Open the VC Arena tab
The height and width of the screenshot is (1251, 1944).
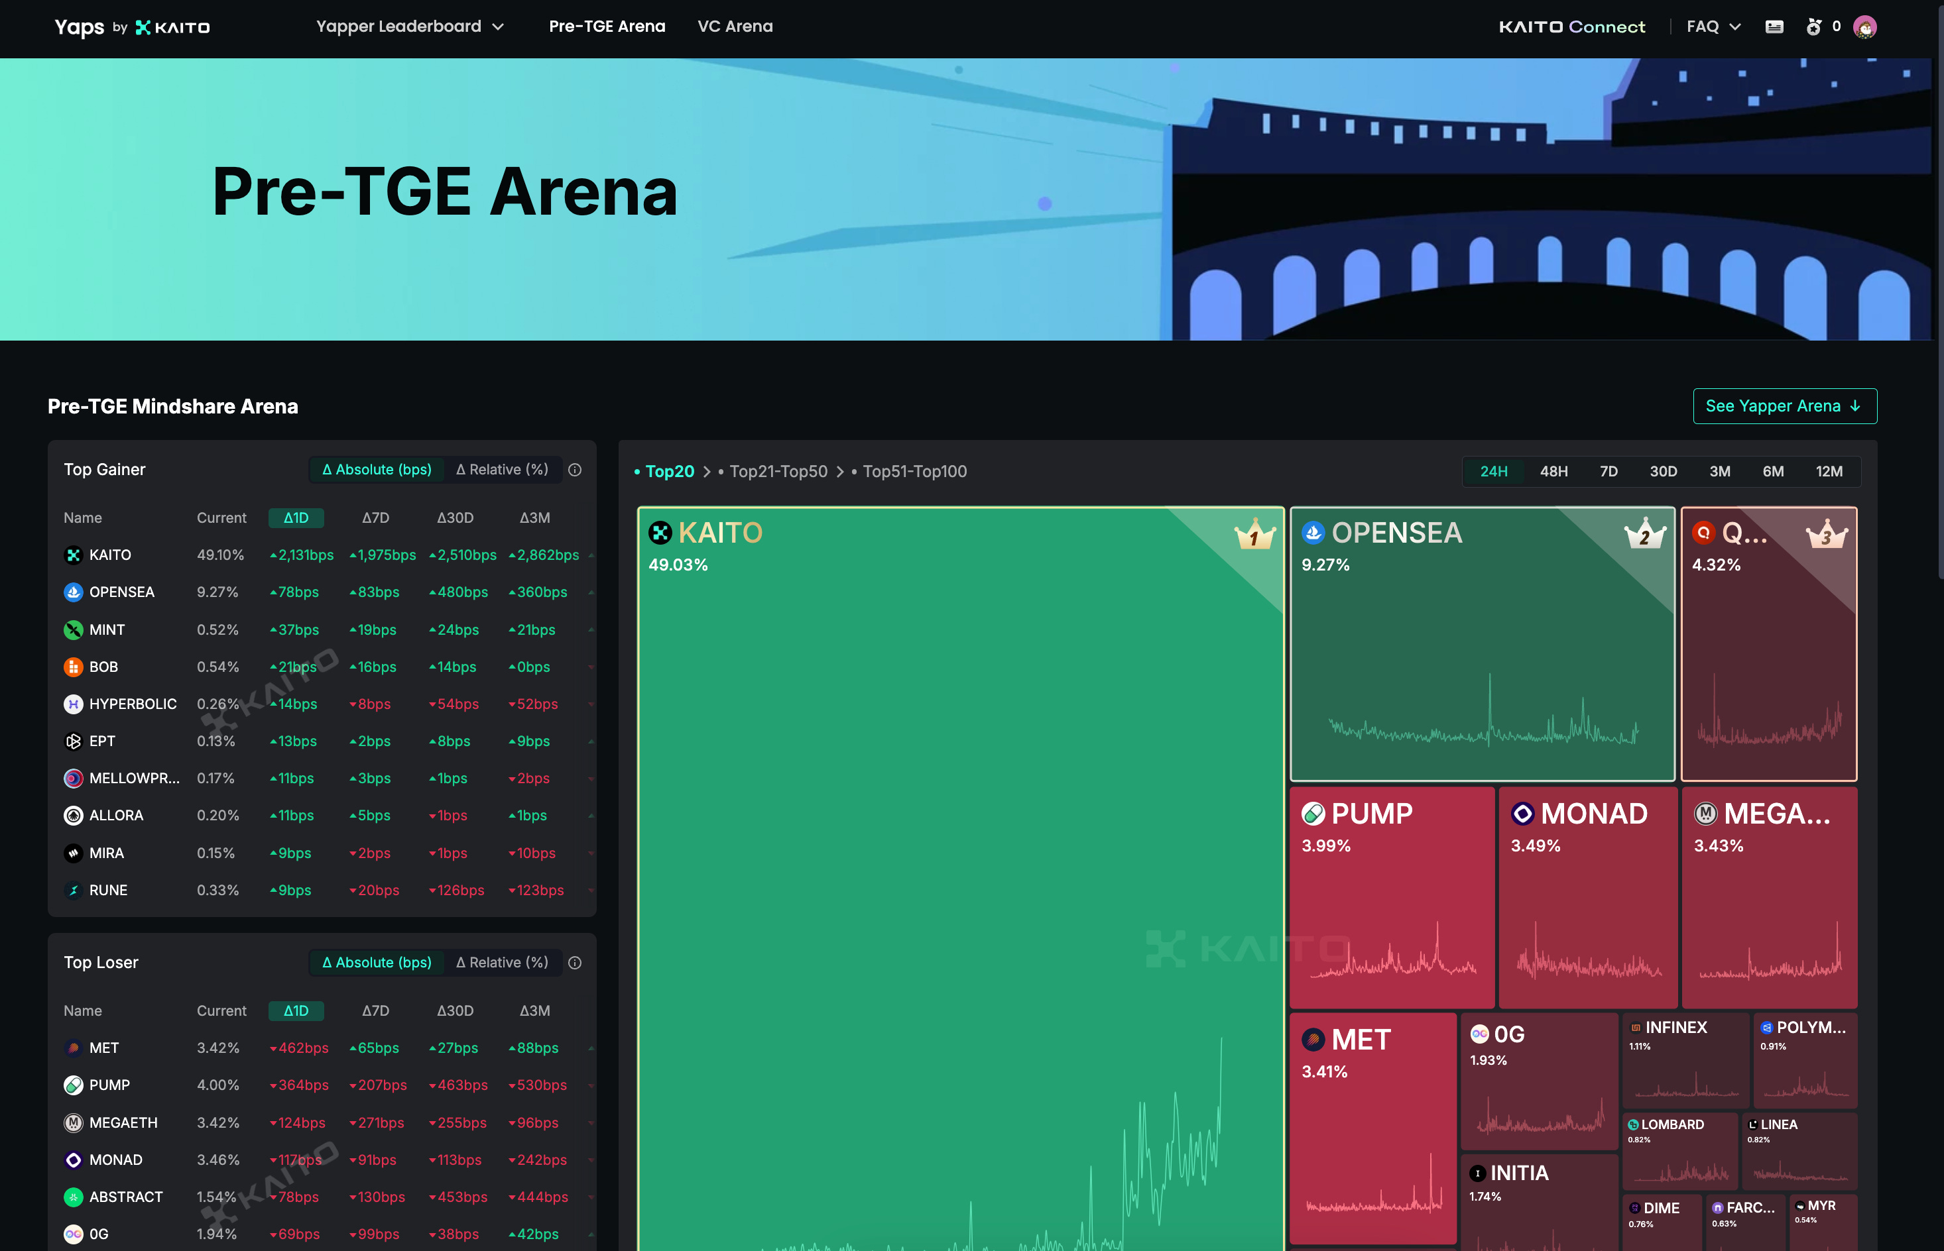coord(735,27)
